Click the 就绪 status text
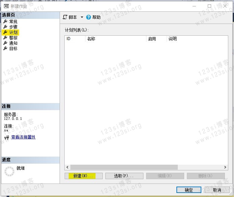The width and height of the screenshot is (234, 197). [21, 168]
